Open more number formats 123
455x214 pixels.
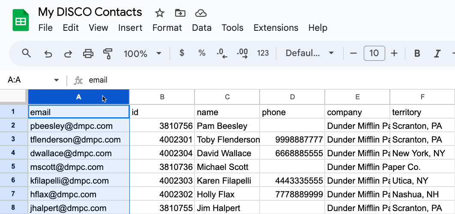tap(263, 53)
